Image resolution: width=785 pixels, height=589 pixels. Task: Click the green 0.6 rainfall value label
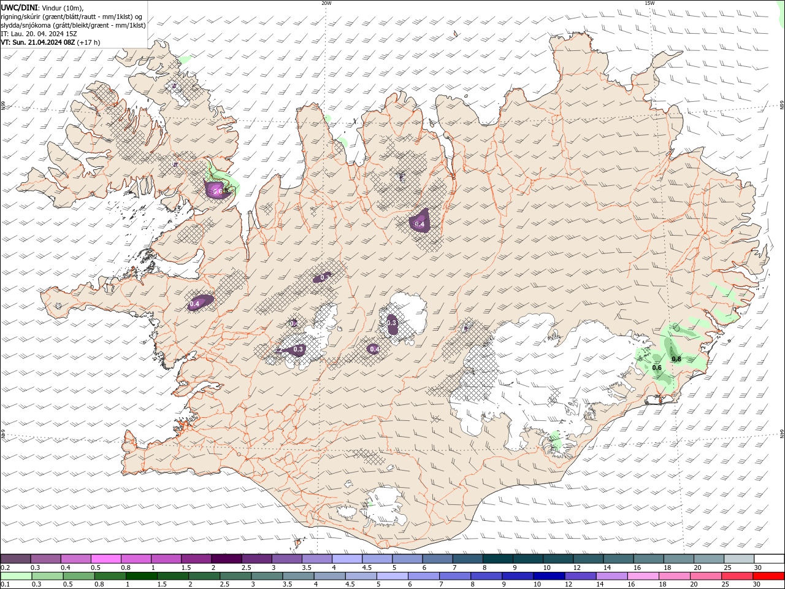click(x=657, y=368)
